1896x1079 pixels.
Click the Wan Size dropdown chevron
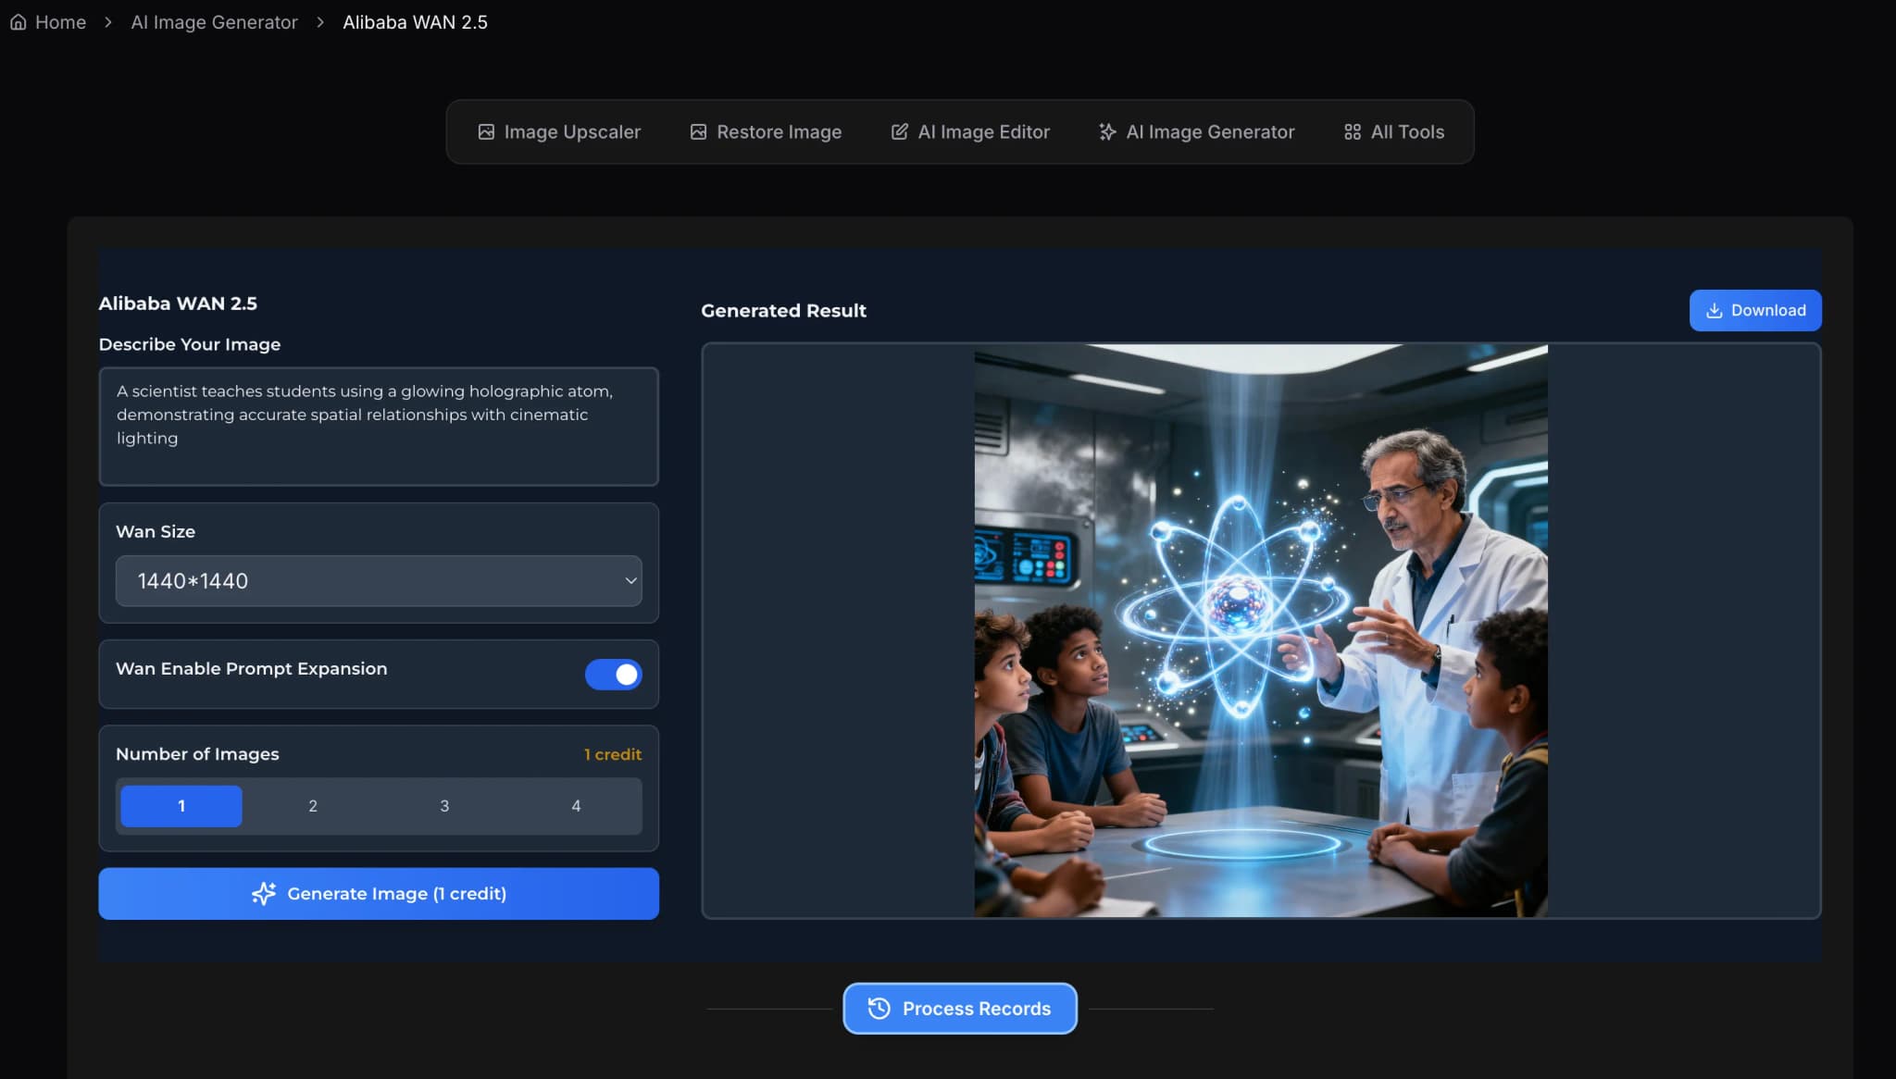630,581
